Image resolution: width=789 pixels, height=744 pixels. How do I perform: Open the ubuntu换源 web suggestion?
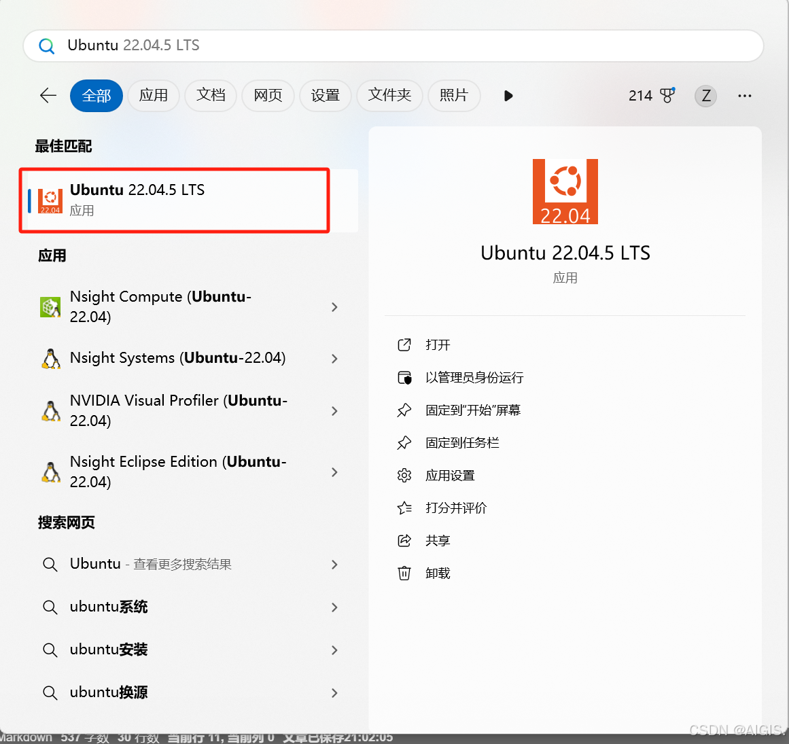pos(189,692)
